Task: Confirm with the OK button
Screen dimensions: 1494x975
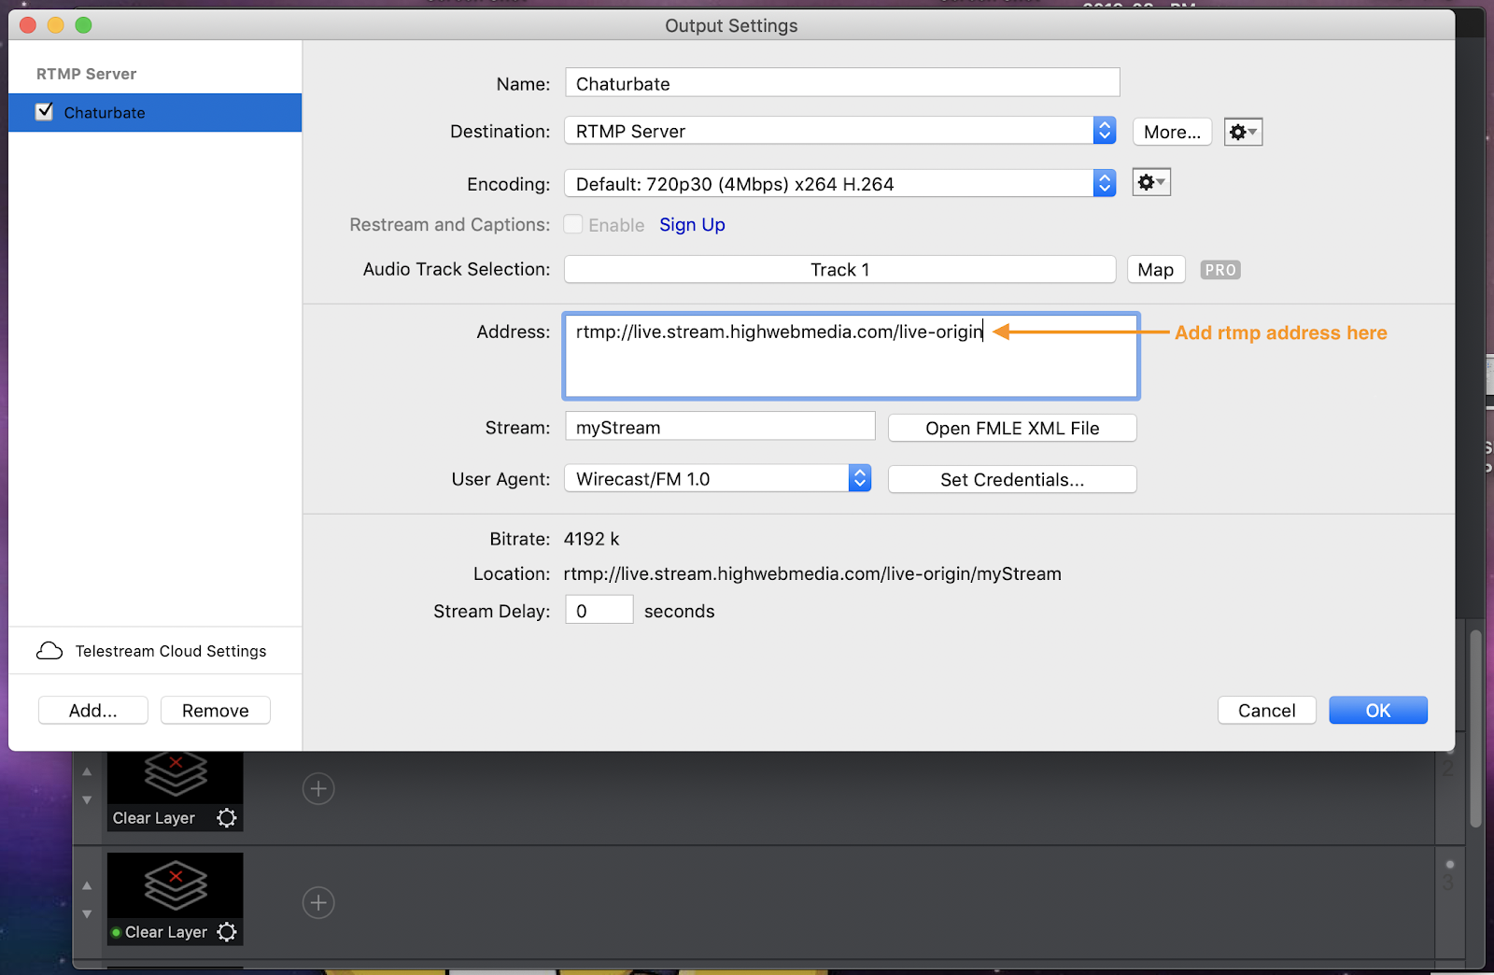Action: [x=1378, y=710]
